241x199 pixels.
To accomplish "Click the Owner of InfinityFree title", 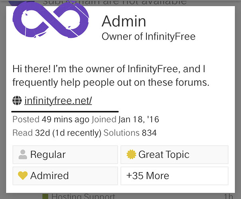I will pyautogui.click(x=148, y=37).
